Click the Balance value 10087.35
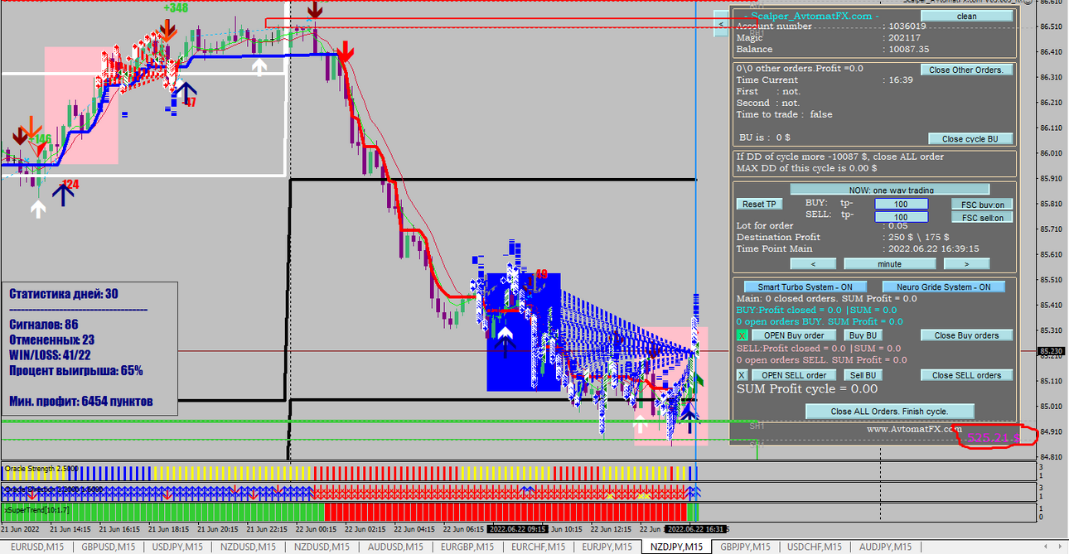The image size is (1069, 554). coord(909,50)
